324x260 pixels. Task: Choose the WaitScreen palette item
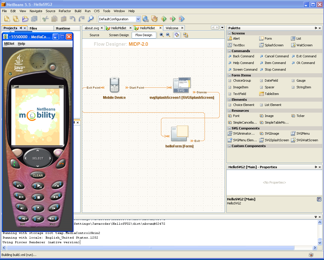(302, 45)
